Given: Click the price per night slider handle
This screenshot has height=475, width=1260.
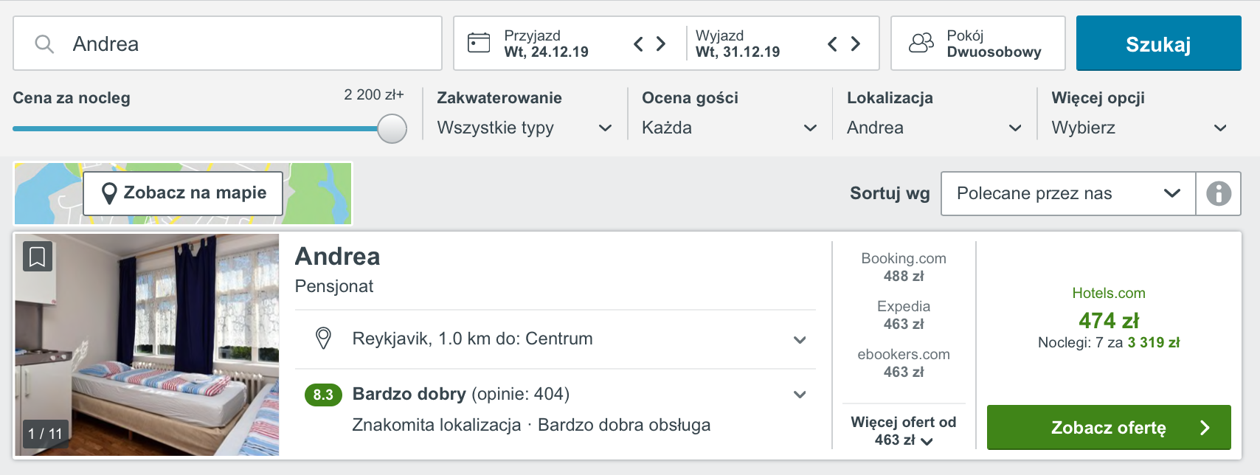Looking at the screenshot, I should tap(392, 128).
